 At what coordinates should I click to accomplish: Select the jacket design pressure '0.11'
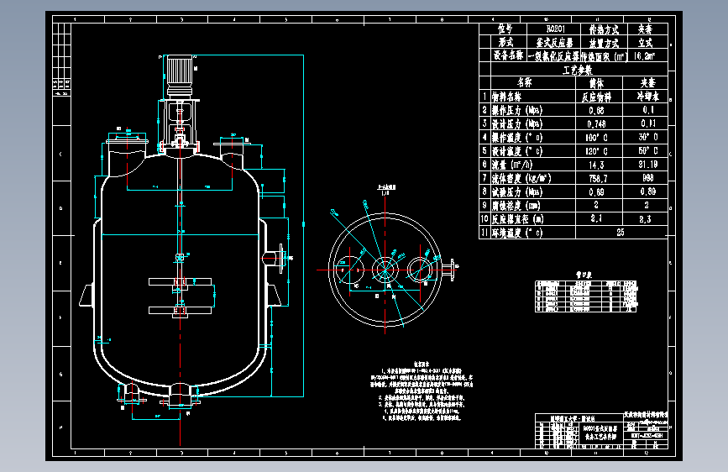coord(647,123)
